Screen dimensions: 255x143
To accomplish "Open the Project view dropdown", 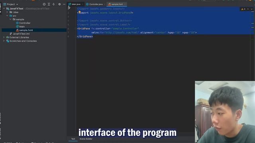I will tap(17, 4).
